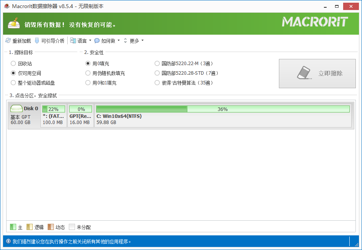Click the resize grip in status bar corner
362x250 pixels.
pos(357,245)
